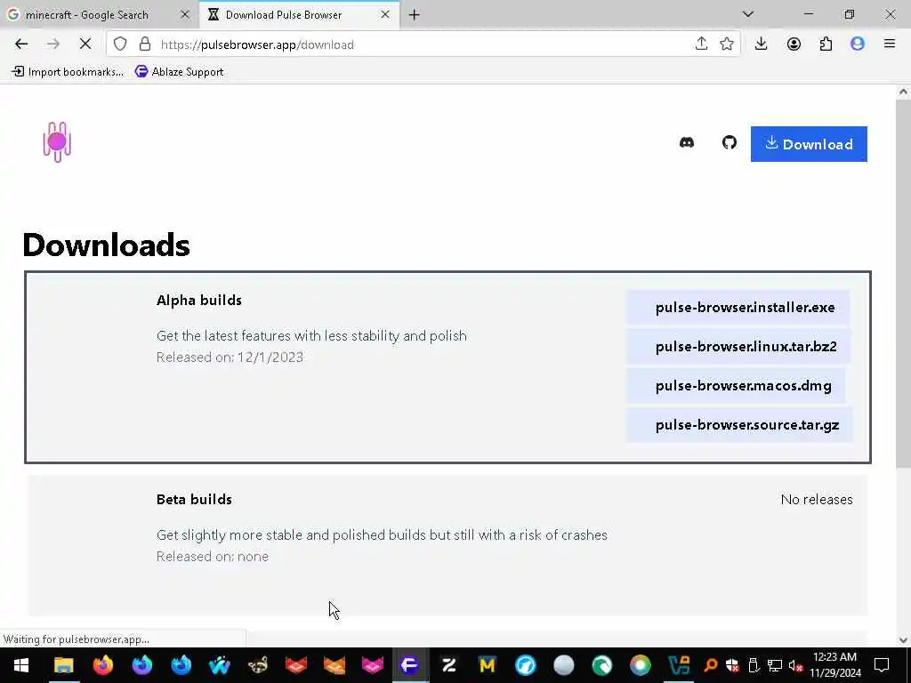Select the Download Pulse Browser tab
The width and height of the screenshot is (911, 683).
click(284, 15)
